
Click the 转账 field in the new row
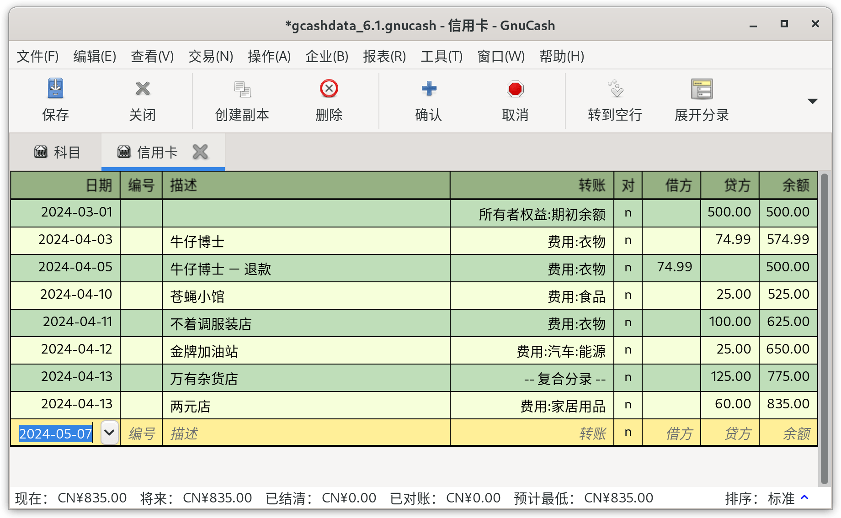(x=532, y=433)
